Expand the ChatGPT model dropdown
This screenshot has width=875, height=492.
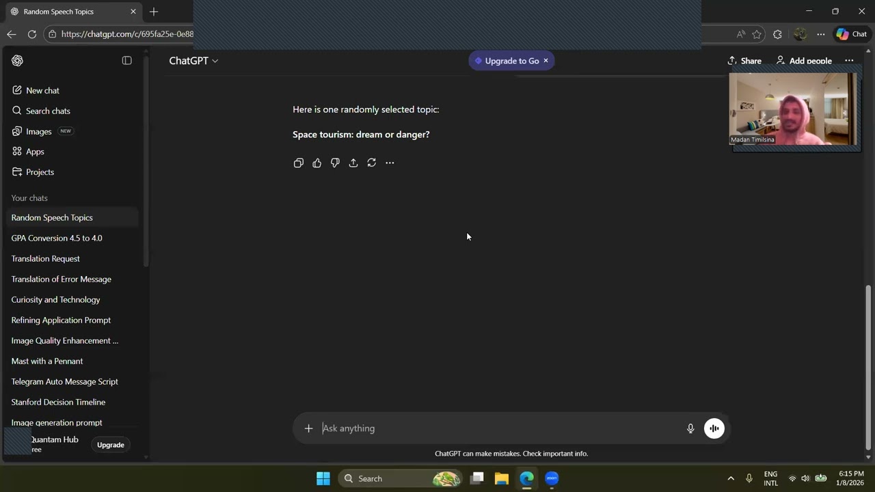tap(193, 61)
